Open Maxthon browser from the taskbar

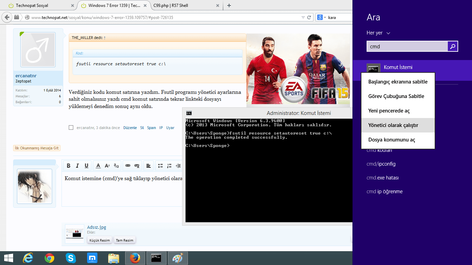tap(92, 258)
